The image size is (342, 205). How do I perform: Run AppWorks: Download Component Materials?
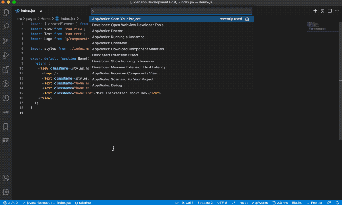click(171, 49)
